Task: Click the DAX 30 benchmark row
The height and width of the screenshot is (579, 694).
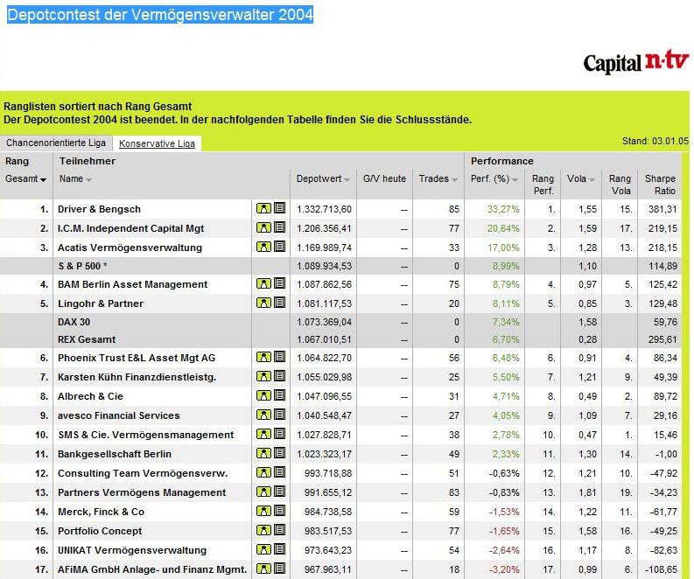Action: [x=341, y=322]
